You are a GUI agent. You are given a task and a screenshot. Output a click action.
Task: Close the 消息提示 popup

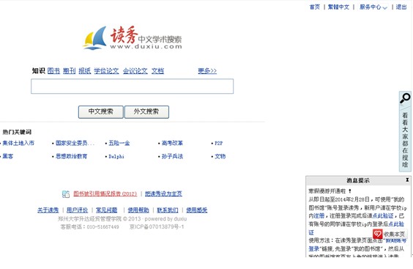click(407, 180)
